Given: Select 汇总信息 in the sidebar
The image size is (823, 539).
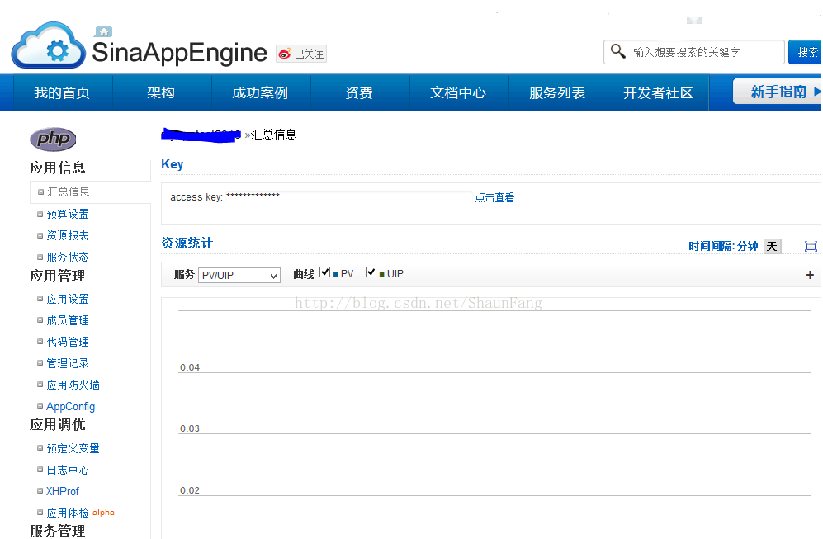Looking at the screenshot, I should click(69, 192).
